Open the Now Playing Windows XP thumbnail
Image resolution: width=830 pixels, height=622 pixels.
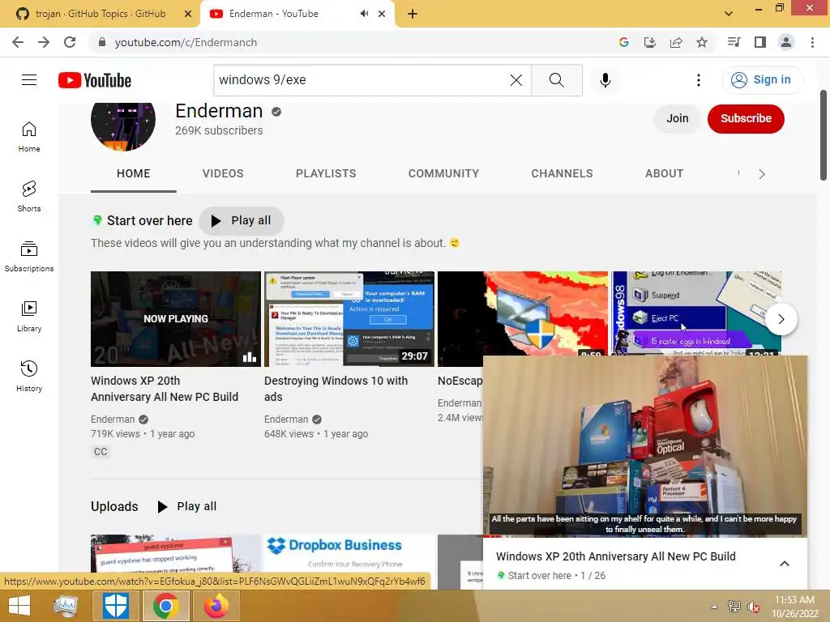pyautogui.click(x=176, y=319)
